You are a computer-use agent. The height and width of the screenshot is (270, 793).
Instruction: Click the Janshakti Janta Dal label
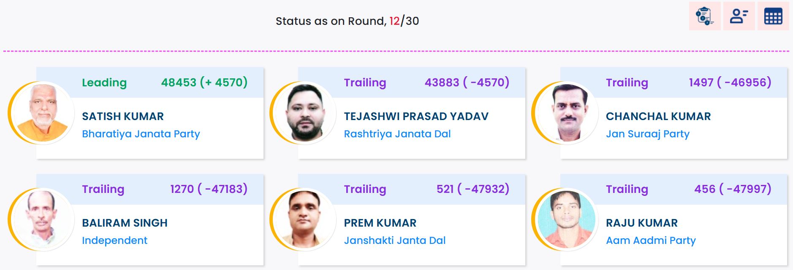(x=394, y=241)
